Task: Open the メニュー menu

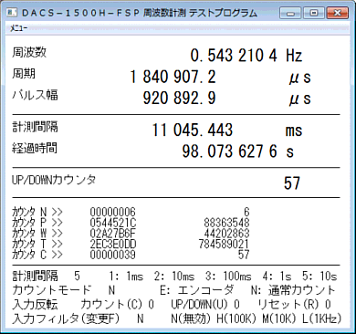Action: tap(18, 28)
